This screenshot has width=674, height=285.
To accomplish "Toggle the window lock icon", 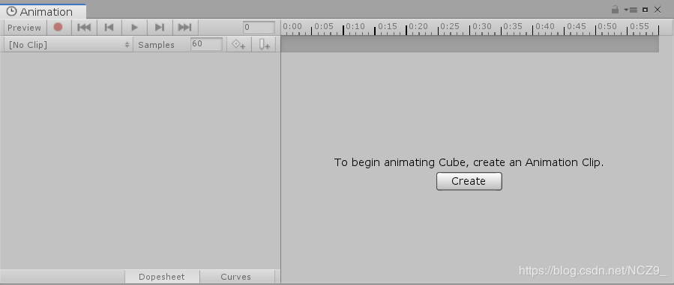I will (615, 10).
